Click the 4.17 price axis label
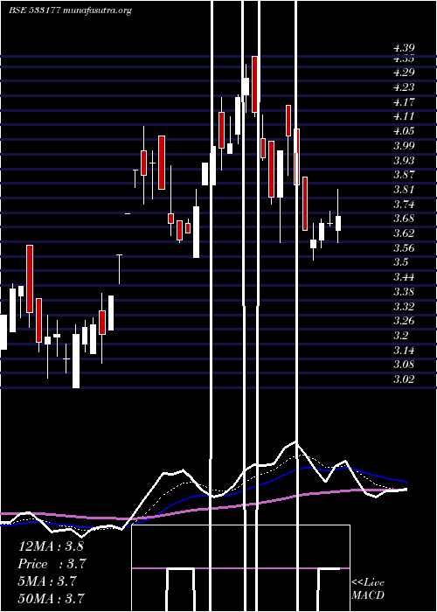437x612 pixels. pyautogui.click(x=404, y=102)
